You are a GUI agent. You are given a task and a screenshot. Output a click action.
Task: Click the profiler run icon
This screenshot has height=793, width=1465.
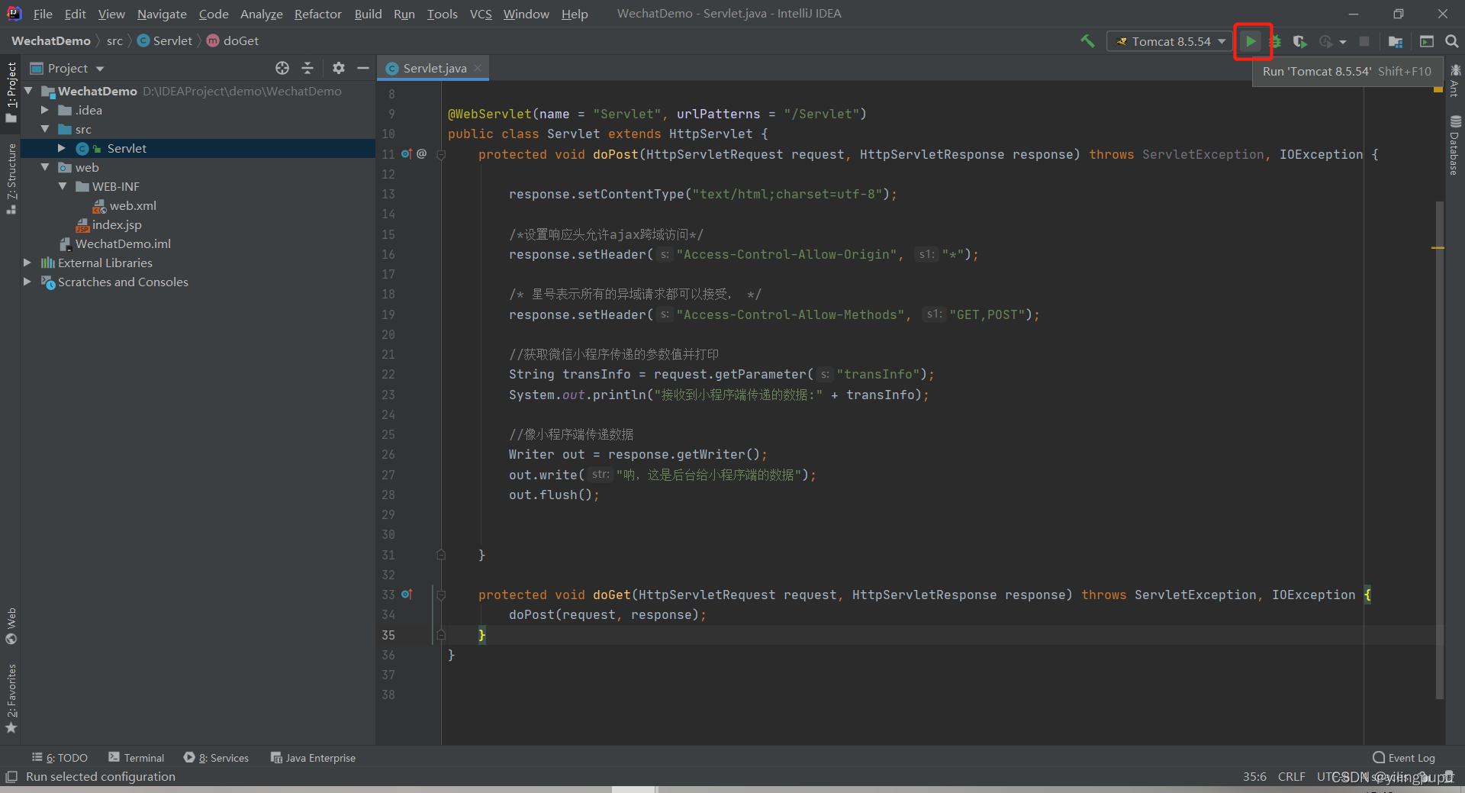click(1326, 41)
